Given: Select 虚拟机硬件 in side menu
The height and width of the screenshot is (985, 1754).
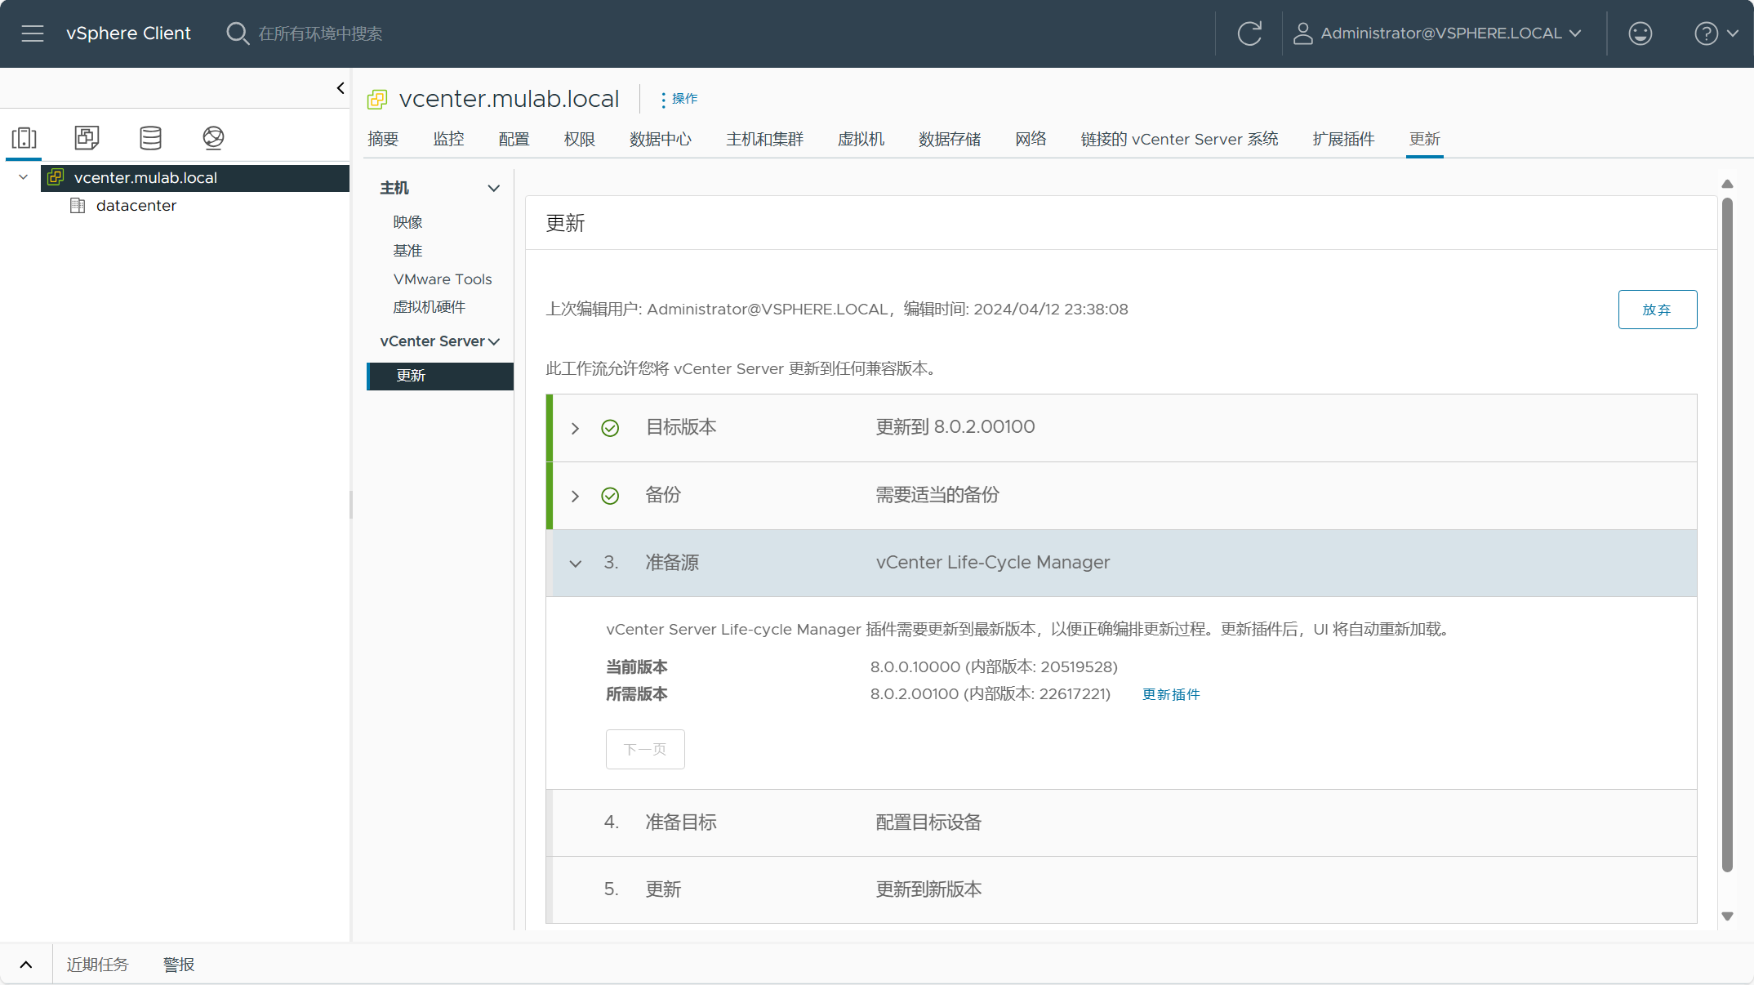Looking at the screenshot, I should [x=429, y=307].
